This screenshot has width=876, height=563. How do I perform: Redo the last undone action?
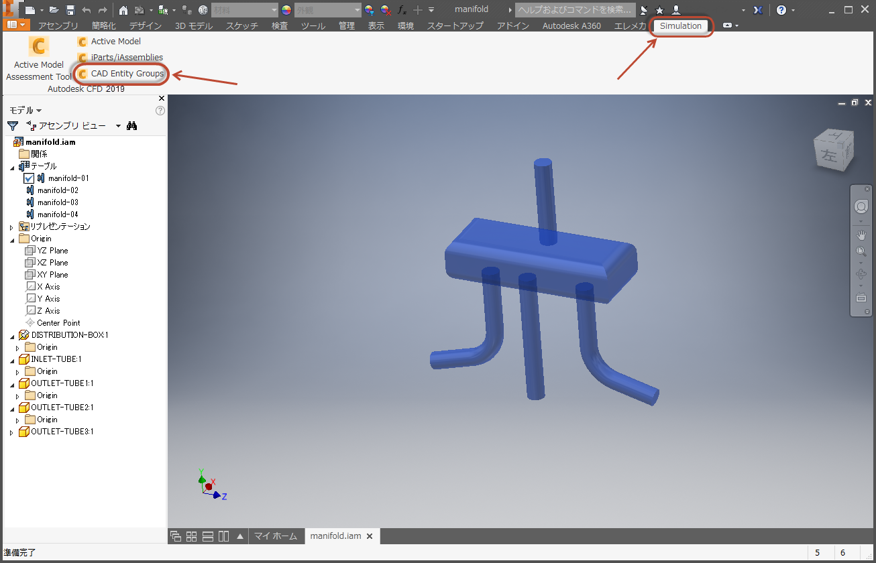(103, 10)
